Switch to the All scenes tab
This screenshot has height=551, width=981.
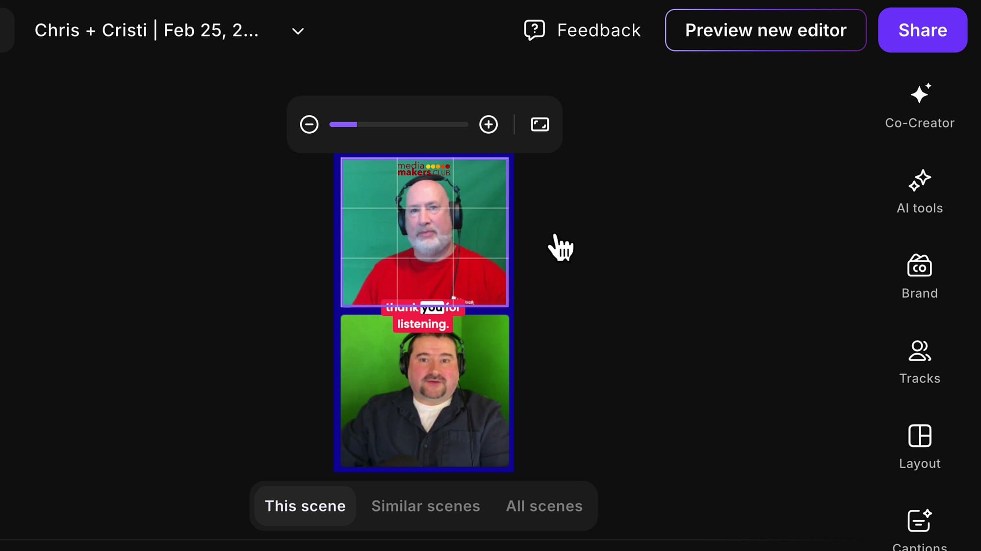[x=544, y=506]
